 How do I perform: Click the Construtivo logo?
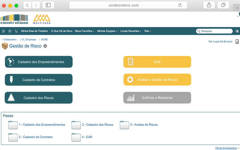click(14, 19)
